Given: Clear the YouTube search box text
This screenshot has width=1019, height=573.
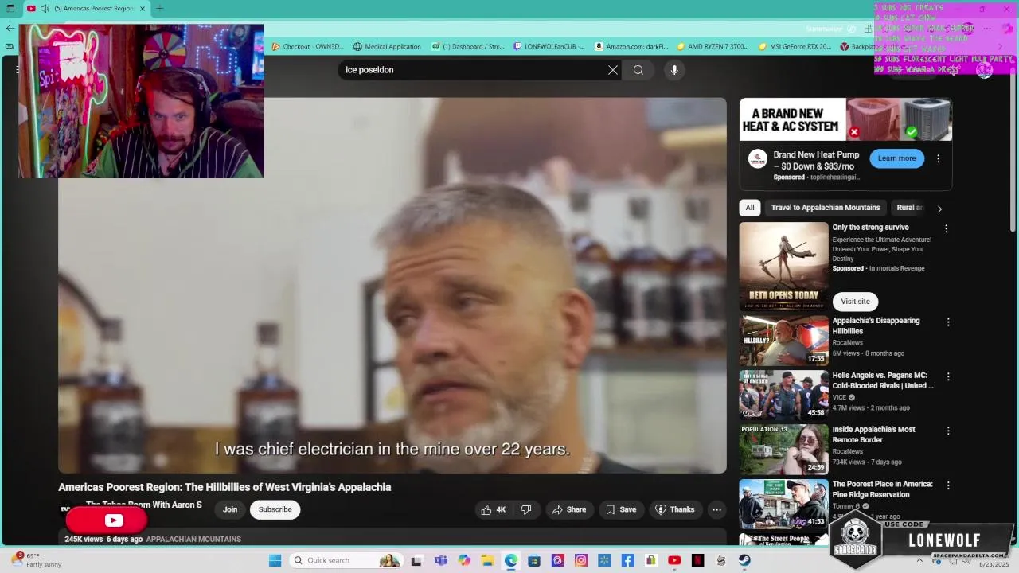Looking at the screenshot, I should tap(613, 70).
